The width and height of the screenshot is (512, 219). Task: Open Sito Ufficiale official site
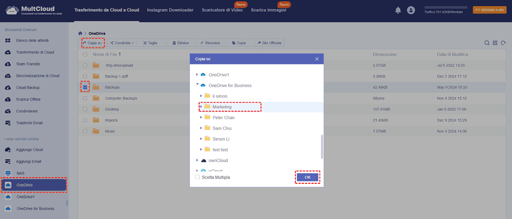tap(269, 43)
